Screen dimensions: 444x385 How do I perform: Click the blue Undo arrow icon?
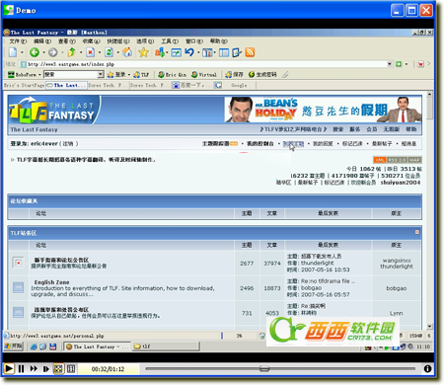click(x=189, y=52)
